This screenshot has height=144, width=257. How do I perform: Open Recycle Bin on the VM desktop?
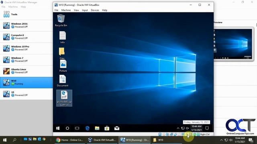61,20
